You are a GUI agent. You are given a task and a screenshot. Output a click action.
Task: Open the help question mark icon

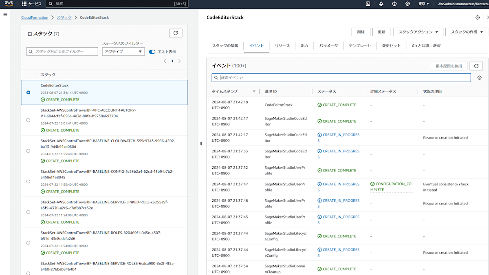pos(394,4)
